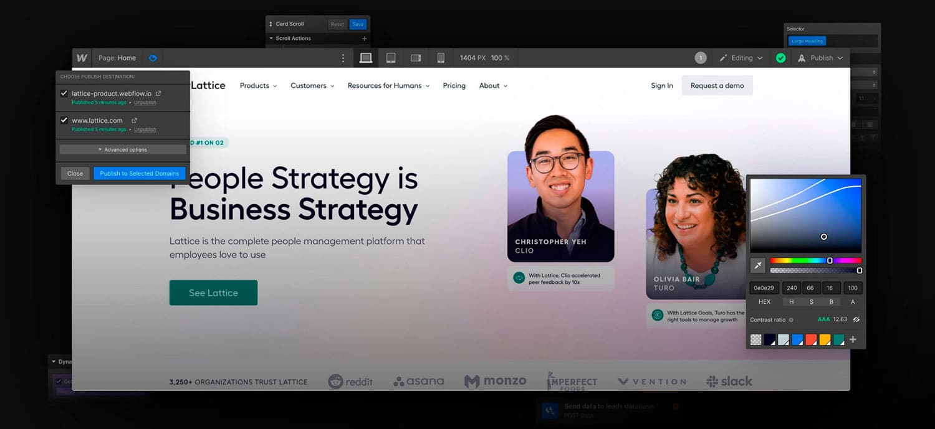Click the 0e0e29 hex value field
Image resolution: width=935 pixels, height=429 pixels.
coord(763,288)
